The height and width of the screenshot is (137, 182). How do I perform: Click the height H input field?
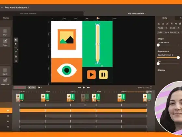[x=175, y=32]
